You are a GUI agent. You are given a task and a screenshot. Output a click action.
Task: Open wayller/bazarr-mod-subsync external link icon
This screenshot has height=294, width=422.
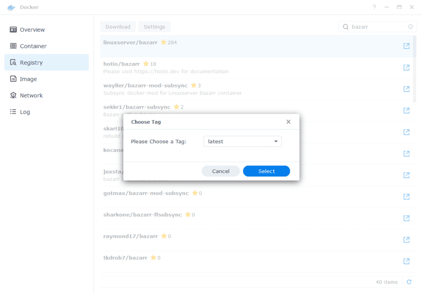pos(406,89)
